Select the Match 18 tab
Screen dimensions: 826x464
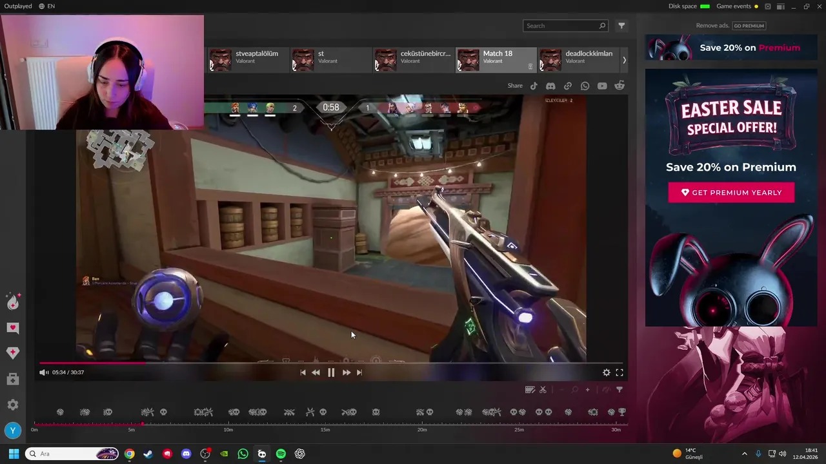pyautogui.click(x=496, y=60)
